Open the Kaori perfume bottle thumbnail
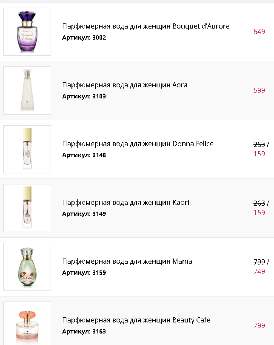This screenshot has height=345, width=274. (27, 208)
